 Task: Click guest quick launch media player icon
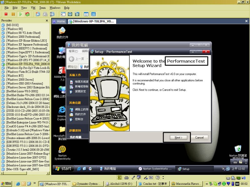(90, 169)
